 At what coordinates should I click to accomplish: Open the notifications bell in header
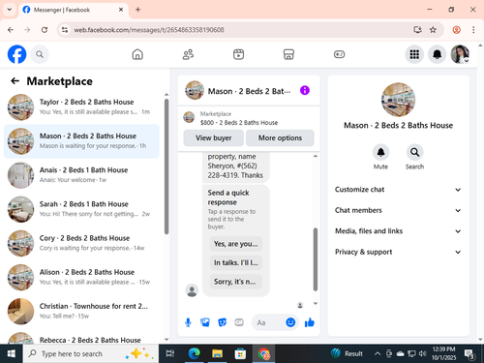tap(437, 54)
